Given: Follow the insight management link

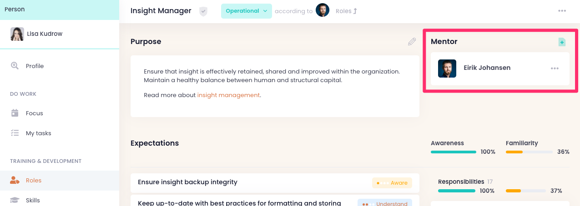Looking at the screenshot, I should click(x=228, y=95).
